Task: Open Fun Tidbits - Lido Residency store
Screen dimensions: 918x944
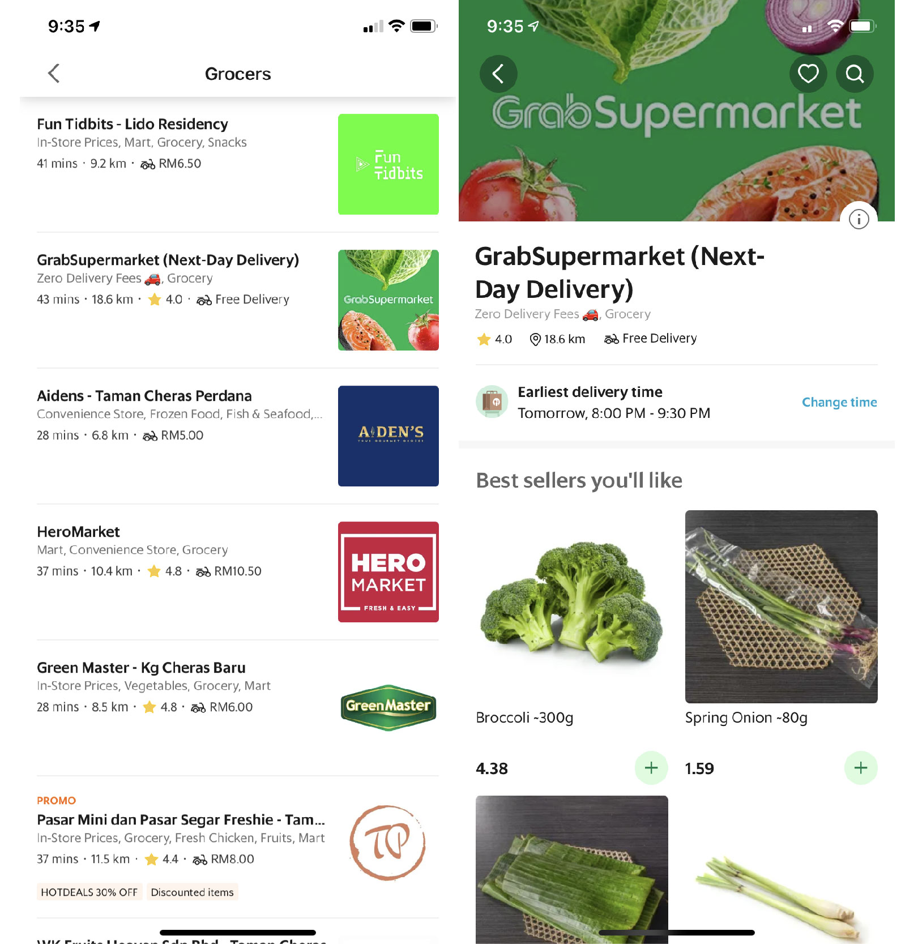Action: tap(238, 164)
